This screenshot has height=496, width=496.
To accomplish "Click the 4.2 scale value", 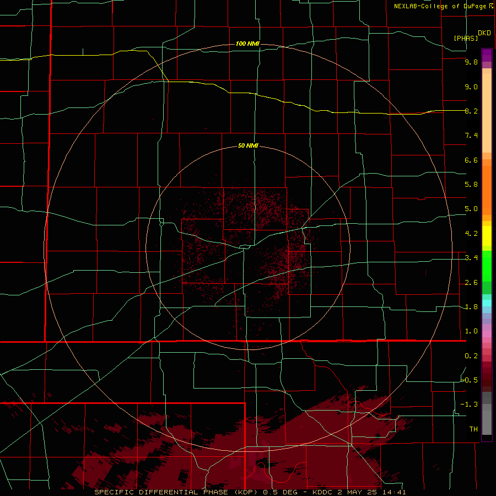I will 471,234.
